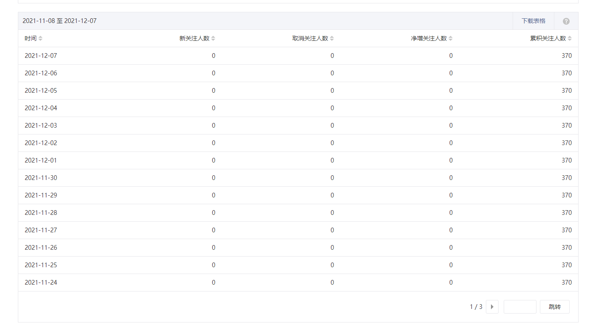Click the 2021-12-01 row date
This screenshot has height=334, width=602.
[x=41, y=160]
